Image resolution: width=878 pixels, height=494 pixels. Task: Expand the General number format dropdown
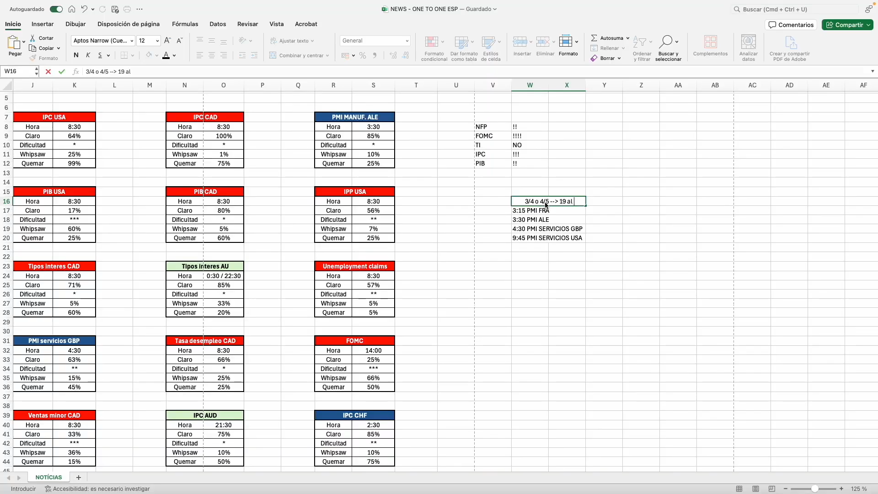(x=407, y=41)
